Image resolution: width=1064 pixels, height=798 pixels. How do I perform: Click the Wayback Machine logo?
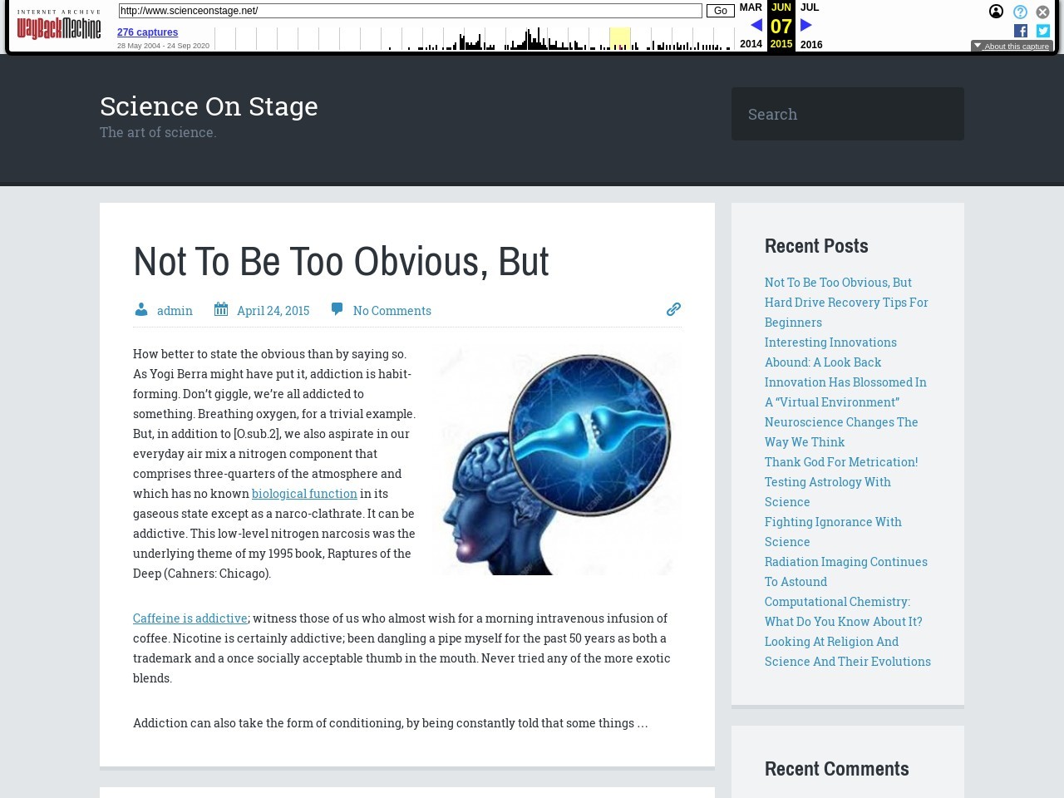(x=58, y=26)
